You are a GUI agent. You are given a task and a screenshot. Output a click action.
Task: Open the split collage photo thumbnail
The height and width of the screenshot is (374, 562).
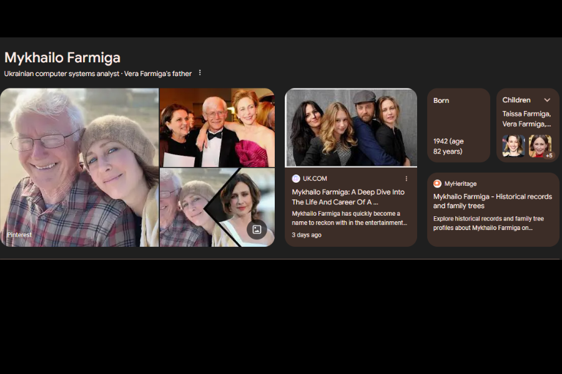(x=217, y=208)
